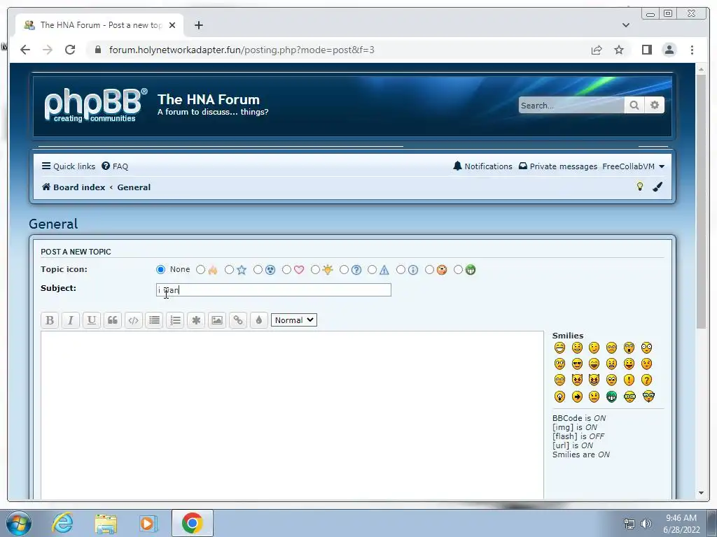Image resolution: width=717 pixels, height=537 pixels.
Task: Apply bold formatting with the B button
Action: click(x=50, y=320)
